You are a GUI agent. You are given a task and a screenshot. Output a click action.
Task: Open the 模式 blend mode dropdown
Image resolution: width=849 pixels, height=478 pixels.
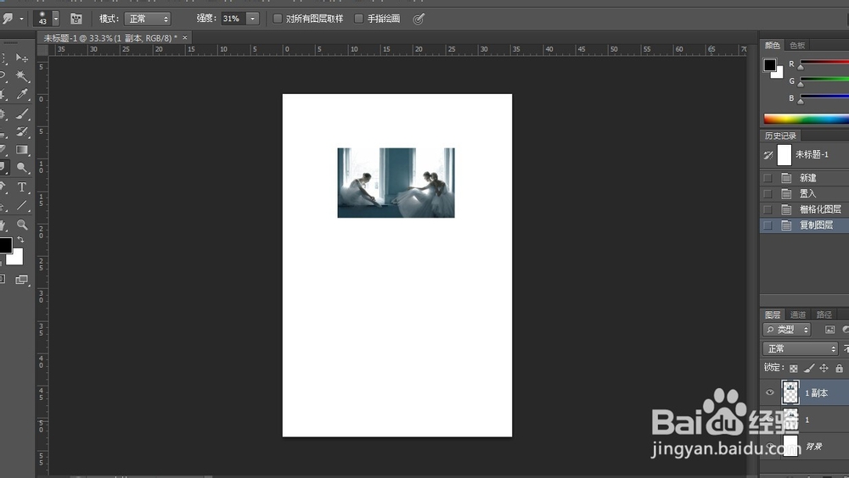click(147, 19)
